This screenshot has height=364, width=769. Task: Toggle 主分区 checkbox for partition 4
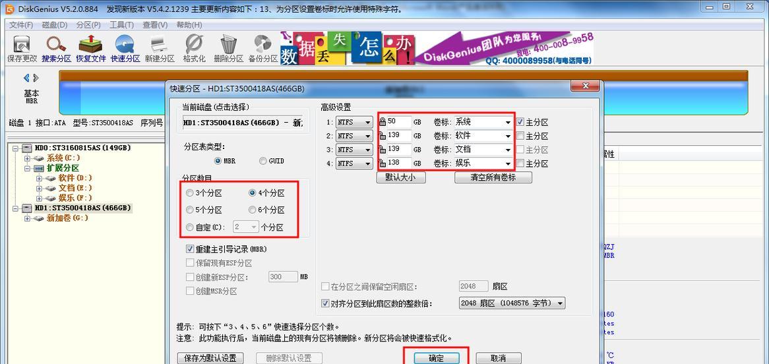click(x=520, y=164)
